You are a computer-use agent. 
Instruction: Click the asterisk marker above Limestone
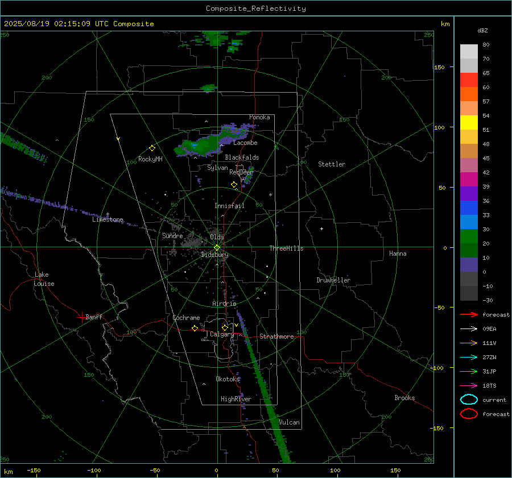point(108,215)
